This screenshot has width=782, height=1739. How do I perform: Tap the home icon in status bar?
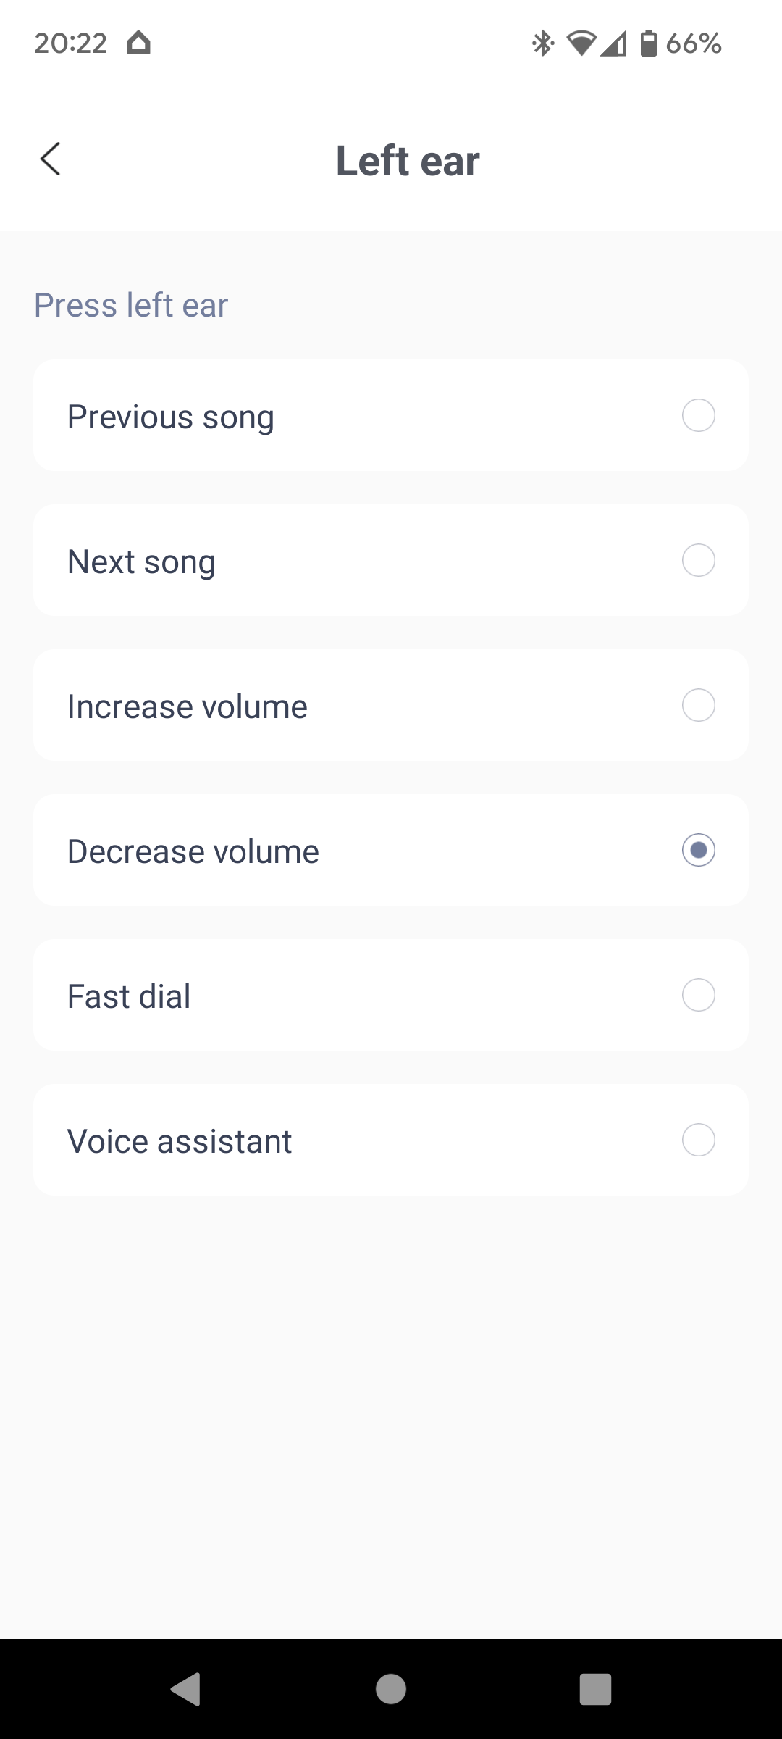tap(138, 43)
